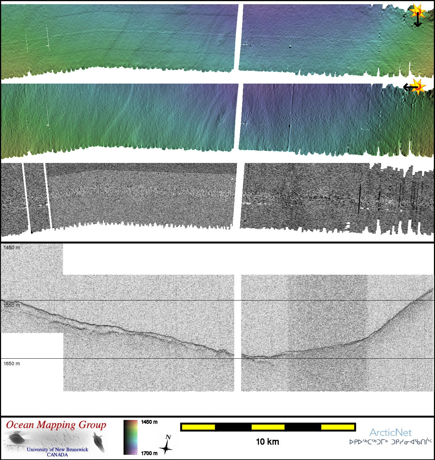Click the Inuktitut syllabics text under ArcticNet
This screenshot has width=435, height=460.
click(390, 442)
